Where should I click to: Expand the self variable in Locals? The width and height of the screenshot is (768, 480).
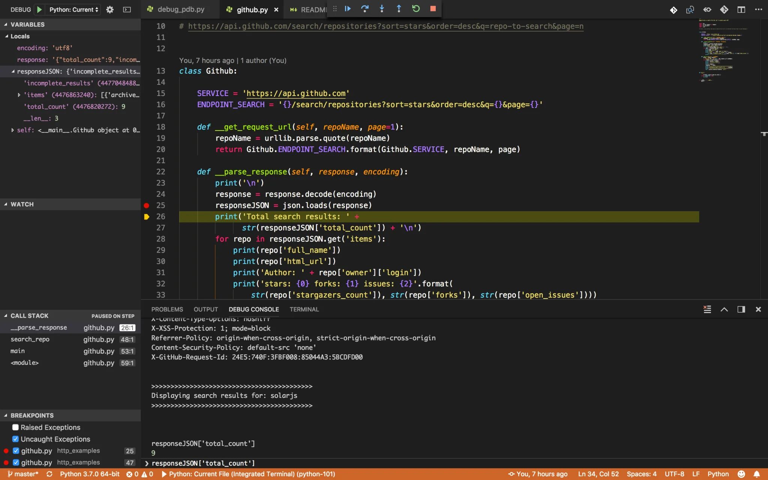tap(13, 130)
